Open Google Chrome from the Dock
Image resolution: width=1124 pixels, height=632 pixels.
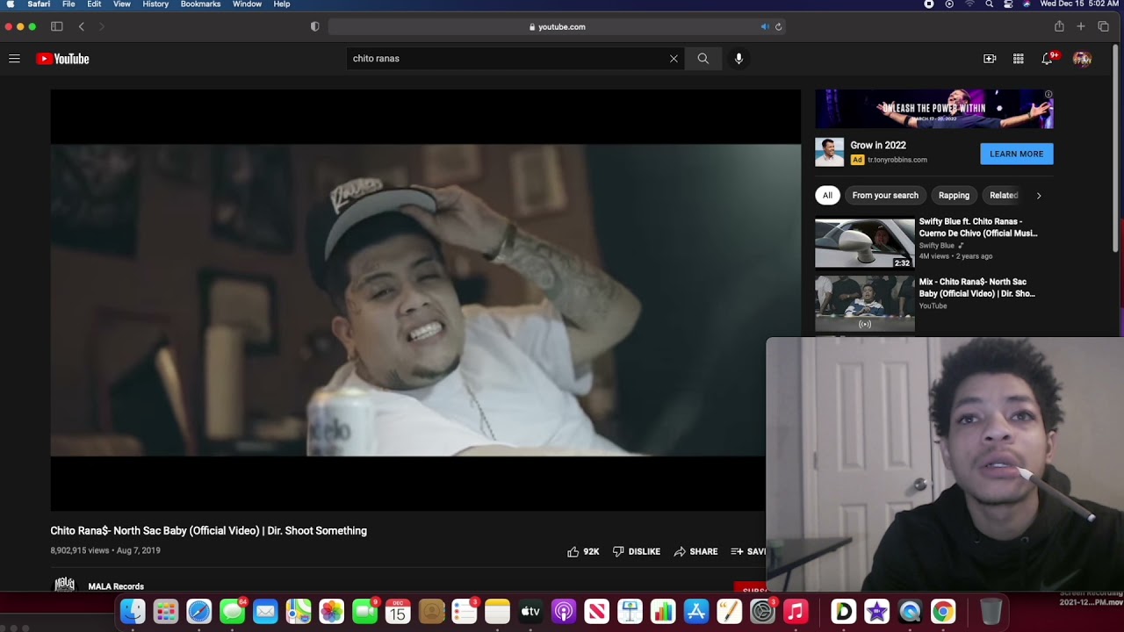[943, 611]
